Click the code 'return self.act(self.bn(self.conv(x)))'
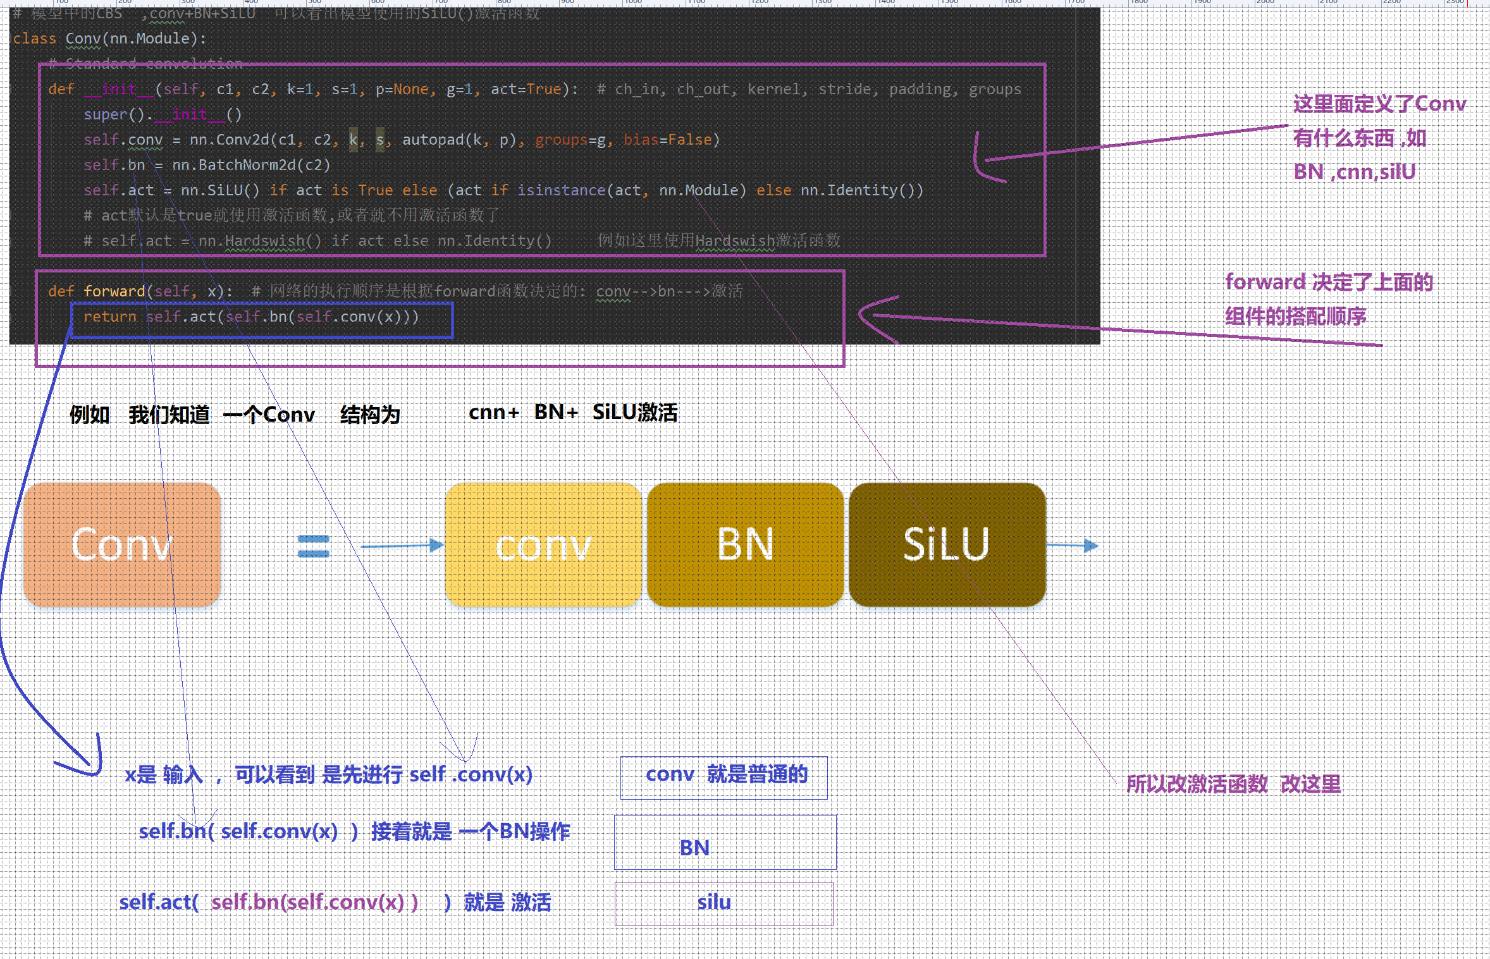This screenshot has width=1490, height=959. click(251, 317)
